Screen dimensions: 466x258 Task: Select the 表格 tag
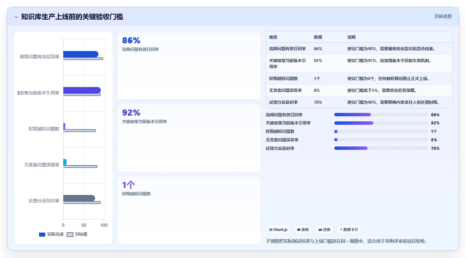[303, 230]
